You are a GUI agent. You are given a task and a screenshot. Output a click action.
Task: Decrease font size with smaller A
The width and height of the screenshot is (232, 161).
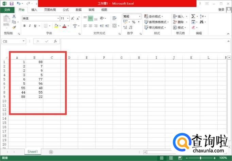click(78, 18)
